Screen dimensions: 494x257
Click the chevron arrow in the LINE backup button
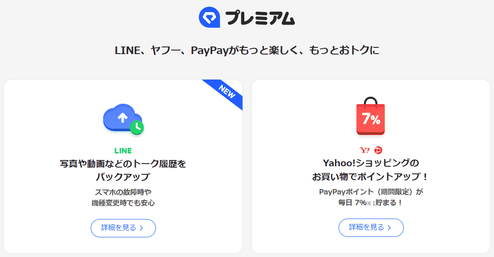142,228
